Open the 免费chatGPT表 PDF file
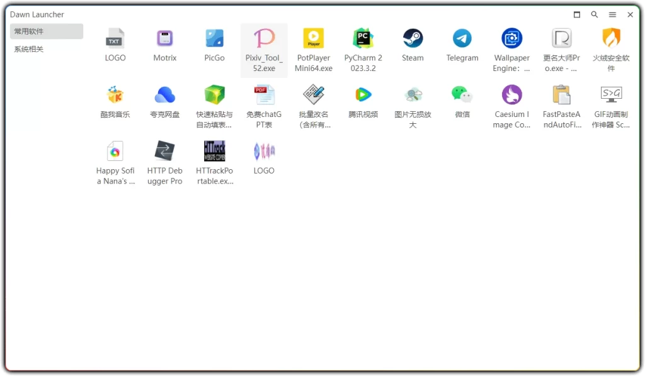Screen dimensions: 645x376 [x=264, y=95]
